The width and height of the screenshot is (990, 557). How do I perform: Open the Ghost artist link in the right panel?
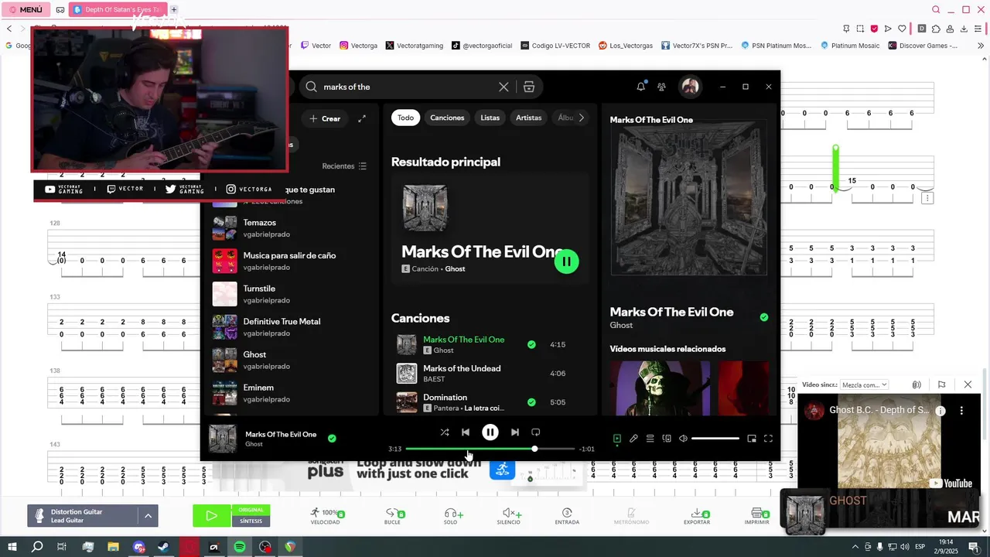coord(621,325)
